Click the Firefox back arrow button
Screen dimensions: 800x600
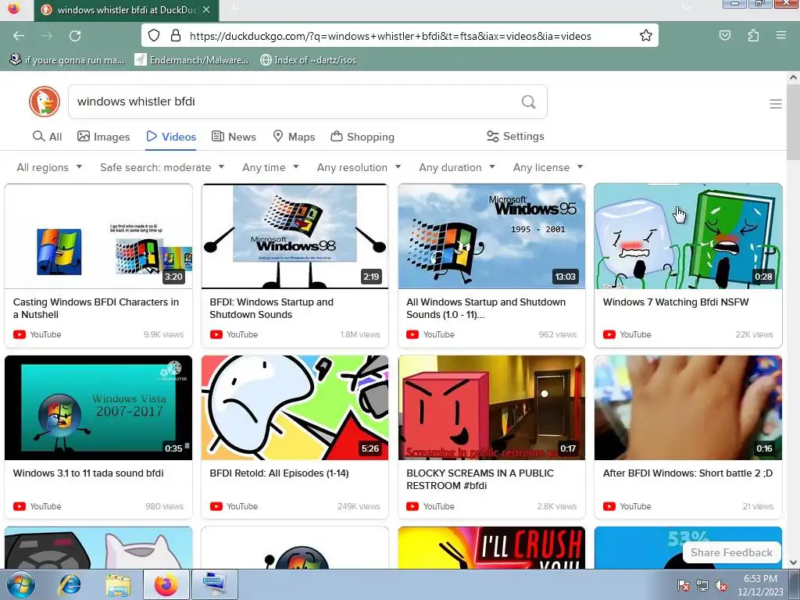click(x=19, y=36)
